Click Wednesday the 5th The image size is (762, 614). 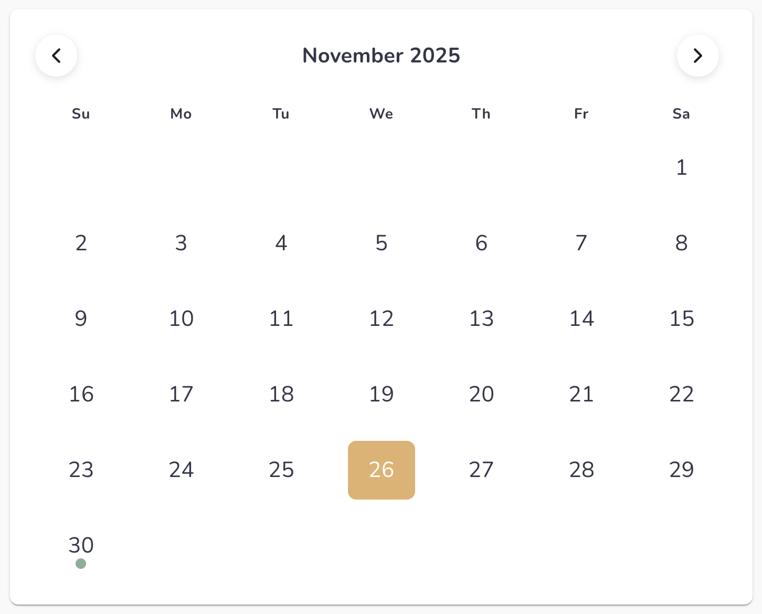click(x=382, y=244)
